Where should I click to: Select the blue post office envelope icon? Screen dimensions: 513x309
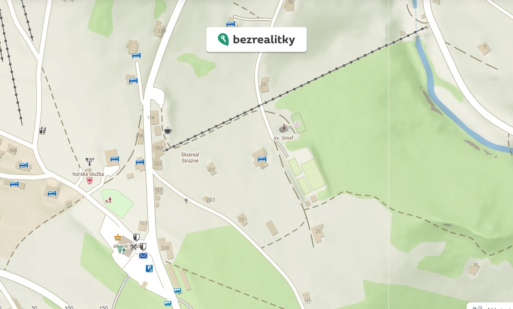[x=143, y=255]
